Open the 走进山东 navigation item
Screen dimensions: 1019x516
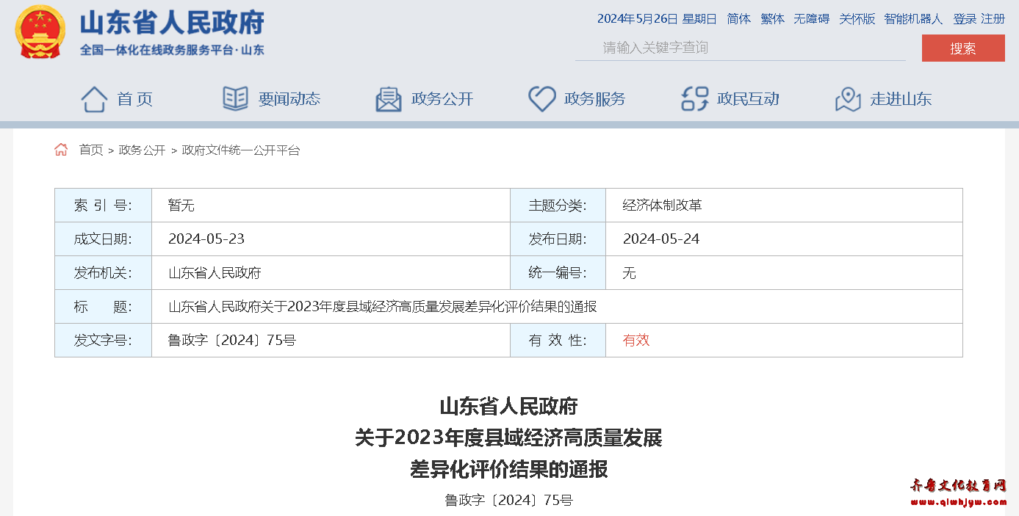[x=901, y=99]
